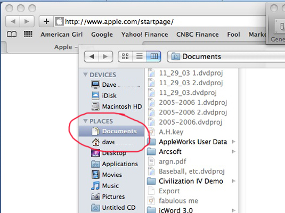Click the Arcsoft folder icon

(151, 151)
